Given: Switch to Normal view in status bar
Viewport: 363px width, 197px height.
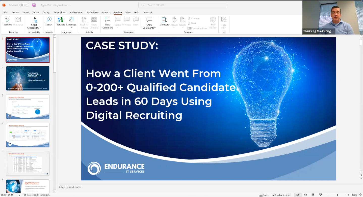Looking at the screenshot, I should (x=298, y=195).
